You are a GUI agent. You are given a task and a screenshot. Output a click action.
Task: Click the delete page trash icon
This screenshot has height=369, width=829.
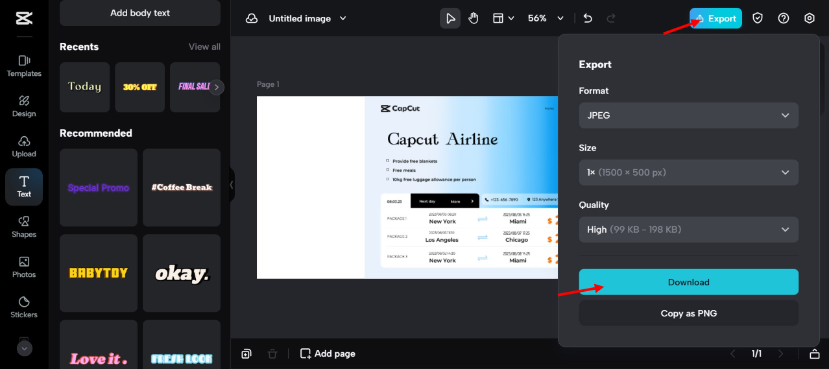click(272, 353)
